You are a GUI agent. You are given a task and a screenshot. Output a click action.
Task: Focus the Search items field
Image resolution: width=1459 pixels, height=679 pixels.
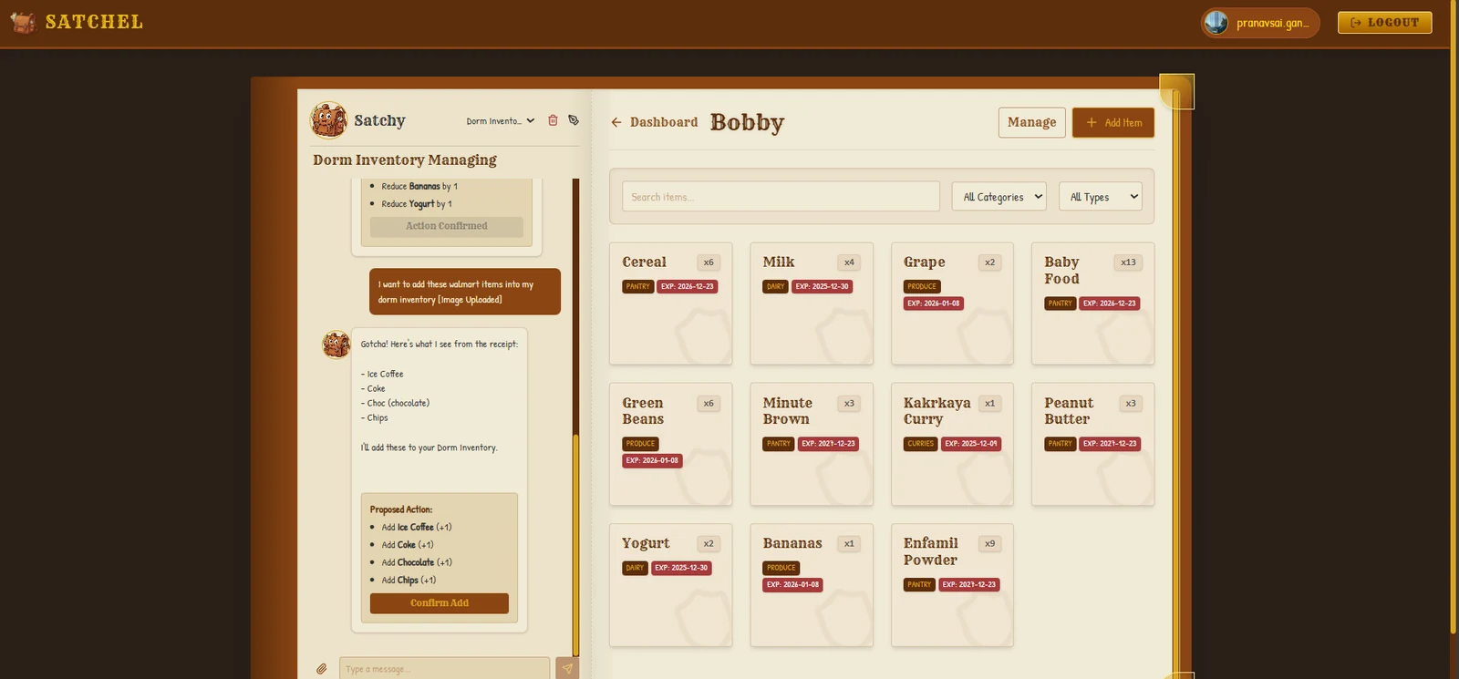coord(781,197)
